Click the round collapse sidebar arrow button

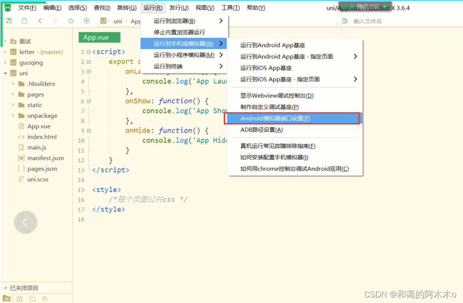25,222
